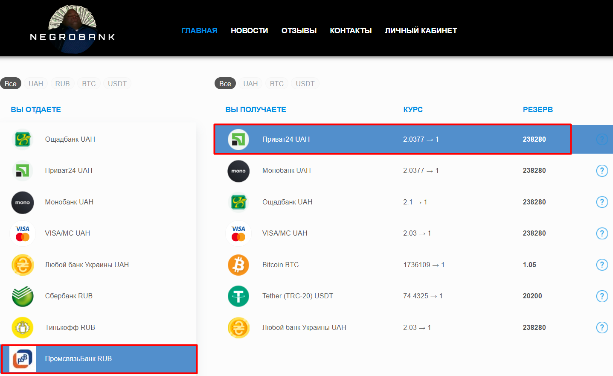The image size is (613, 376).
Task: Choose Тинькофф RUB to give
Action: click(x=98, y=328)
